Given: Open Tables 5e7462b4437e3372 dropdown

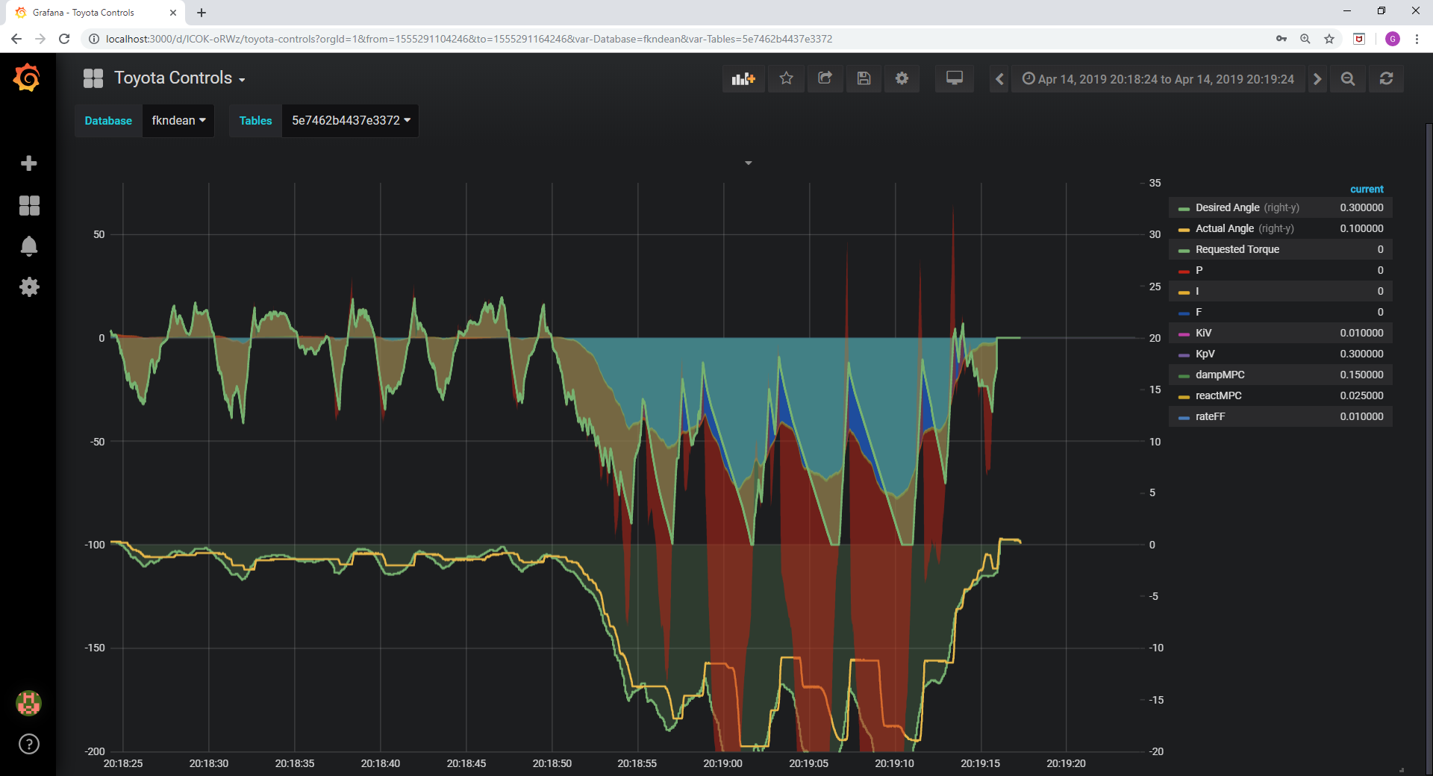Looking at the screenshot, I should 350,121.
